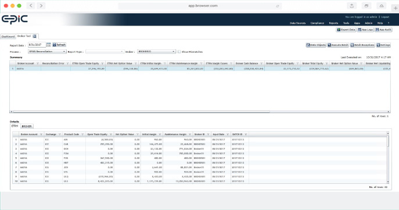Open Match Exceptions
399x210 pixels.
pyautogui.click(x=362, y=45)
